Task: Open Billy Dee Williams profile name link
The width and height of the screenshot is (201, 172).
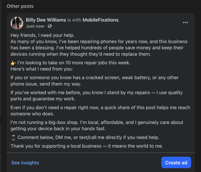Action: [x=46, y=20]
